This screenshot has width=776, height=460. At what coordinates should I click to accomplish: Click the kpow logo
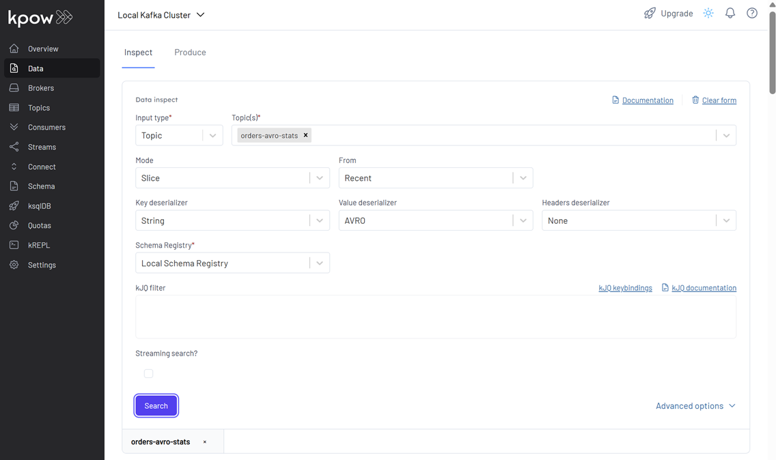pos(40,18)
